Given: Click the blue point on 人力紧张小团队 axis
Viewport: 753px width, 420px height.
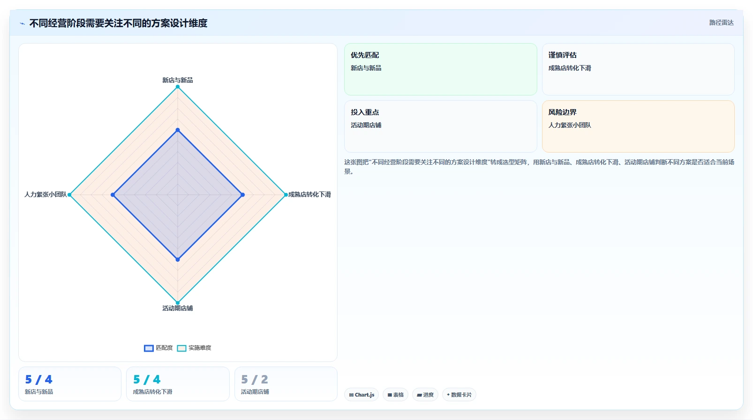Looking at the screenshot, I should click(x=113, y=195).
